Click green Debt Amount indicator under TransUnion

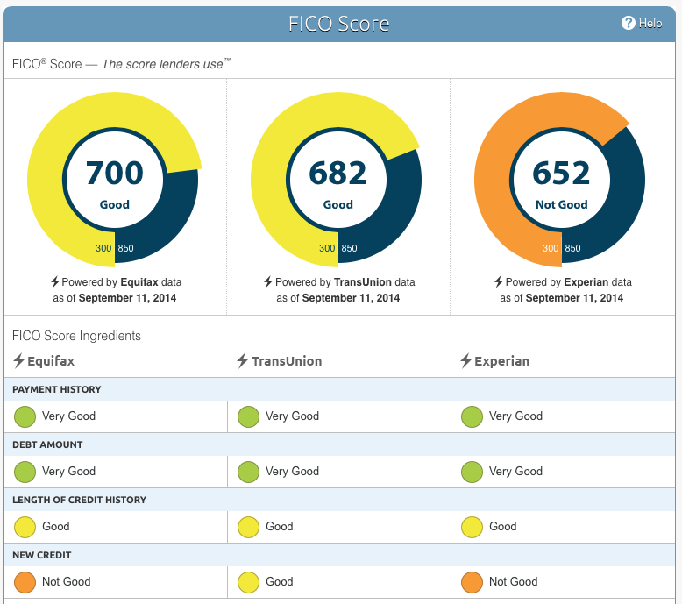(x=248, y=472)
